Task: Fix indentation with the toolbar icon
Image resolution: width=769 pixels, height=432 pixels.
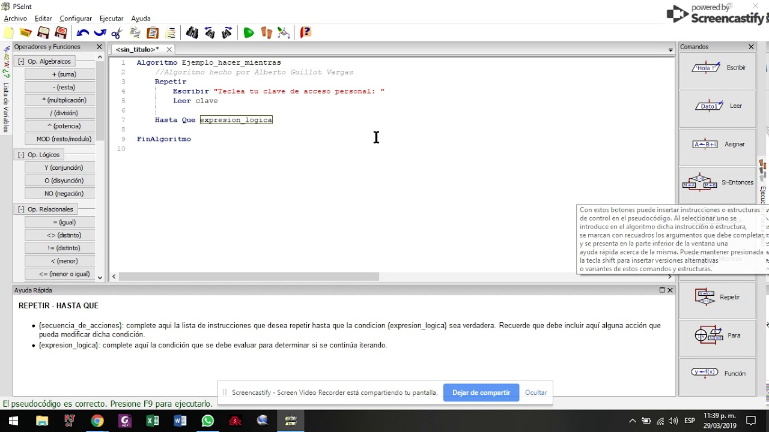Action: pyautogui.click(x=171, y=33)
